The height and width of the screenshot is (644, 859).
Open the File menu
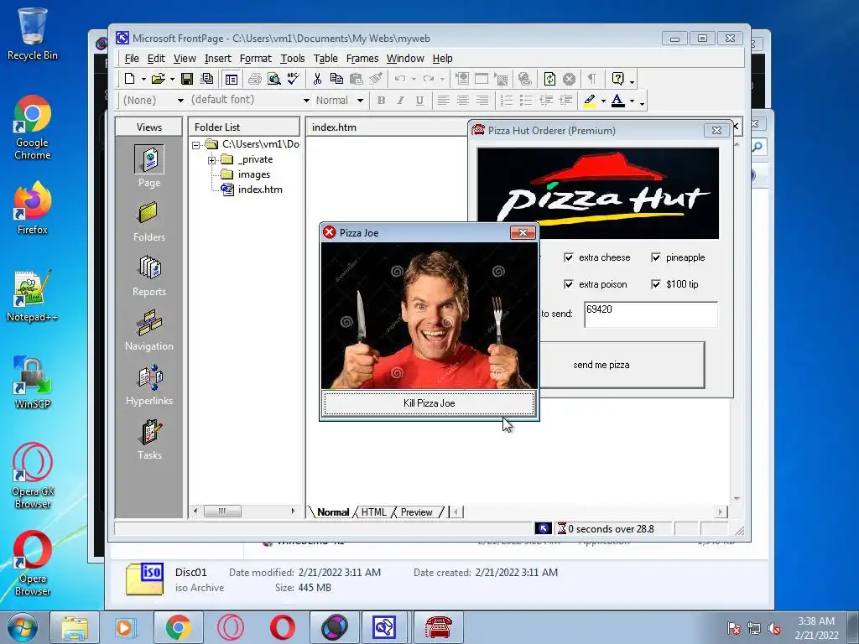[132, 59]
